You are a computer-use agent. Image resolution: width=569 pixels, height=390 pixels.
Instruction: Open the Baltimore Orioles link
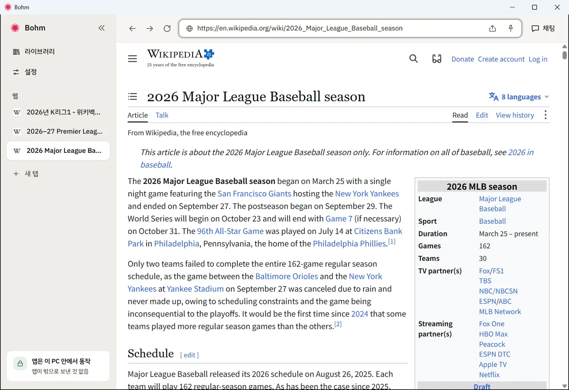287,276
